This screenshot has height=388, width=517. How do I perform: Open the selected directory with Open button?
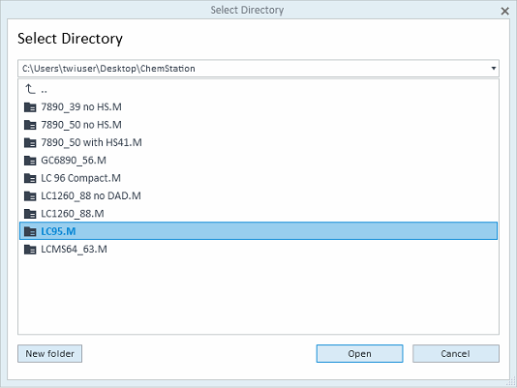pos(359,354)
